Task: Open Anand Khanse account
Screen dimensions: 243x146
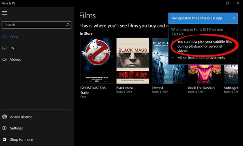Action: click(21, 117)
